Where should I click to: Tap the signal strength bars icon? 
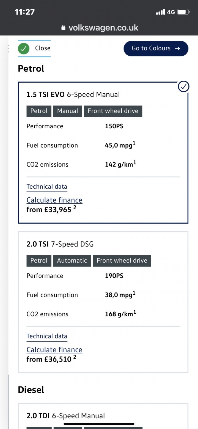161,12
